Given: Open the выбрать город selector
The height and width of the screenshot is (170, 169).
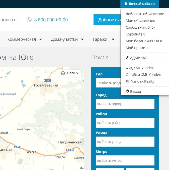Looking at the screenshot, I should [x=125, y=104].
